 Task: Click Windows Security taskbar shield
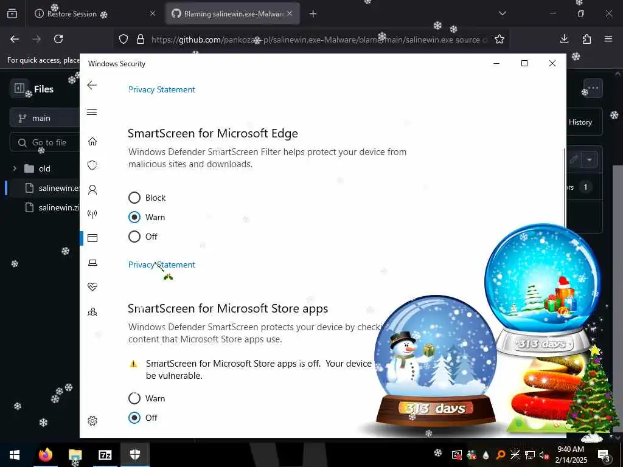[135, 455]
